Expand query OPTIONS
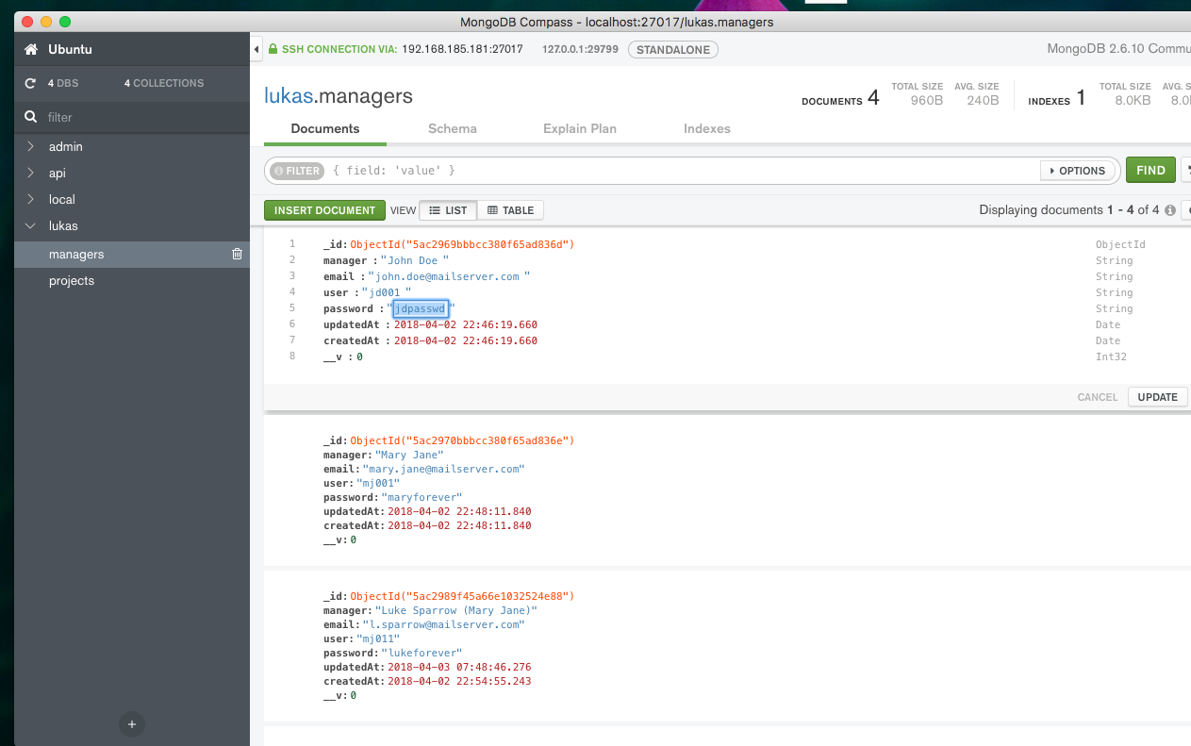1191x746 pixels. (x=1077, y=171)
